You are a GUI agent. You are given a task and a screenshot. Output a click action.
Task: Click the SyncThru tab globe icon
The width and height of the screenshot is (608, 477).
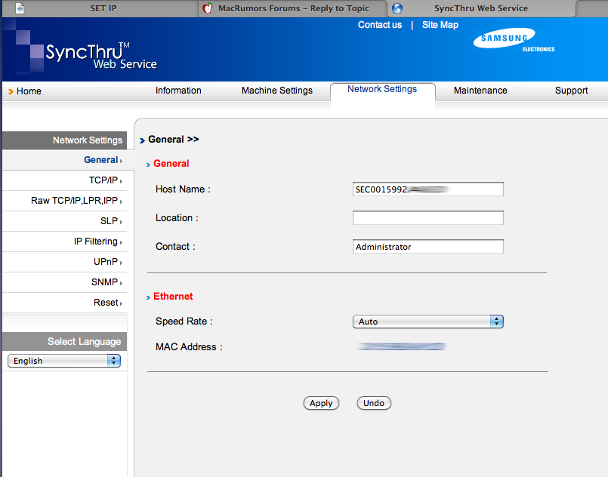(397, 8)
